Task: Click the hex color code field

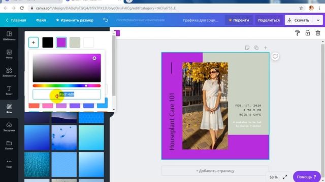Action: [67, 95]
